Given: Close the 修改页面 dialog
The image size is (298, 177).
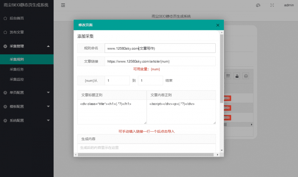Looking at the screenshot, I should (218, 25).
